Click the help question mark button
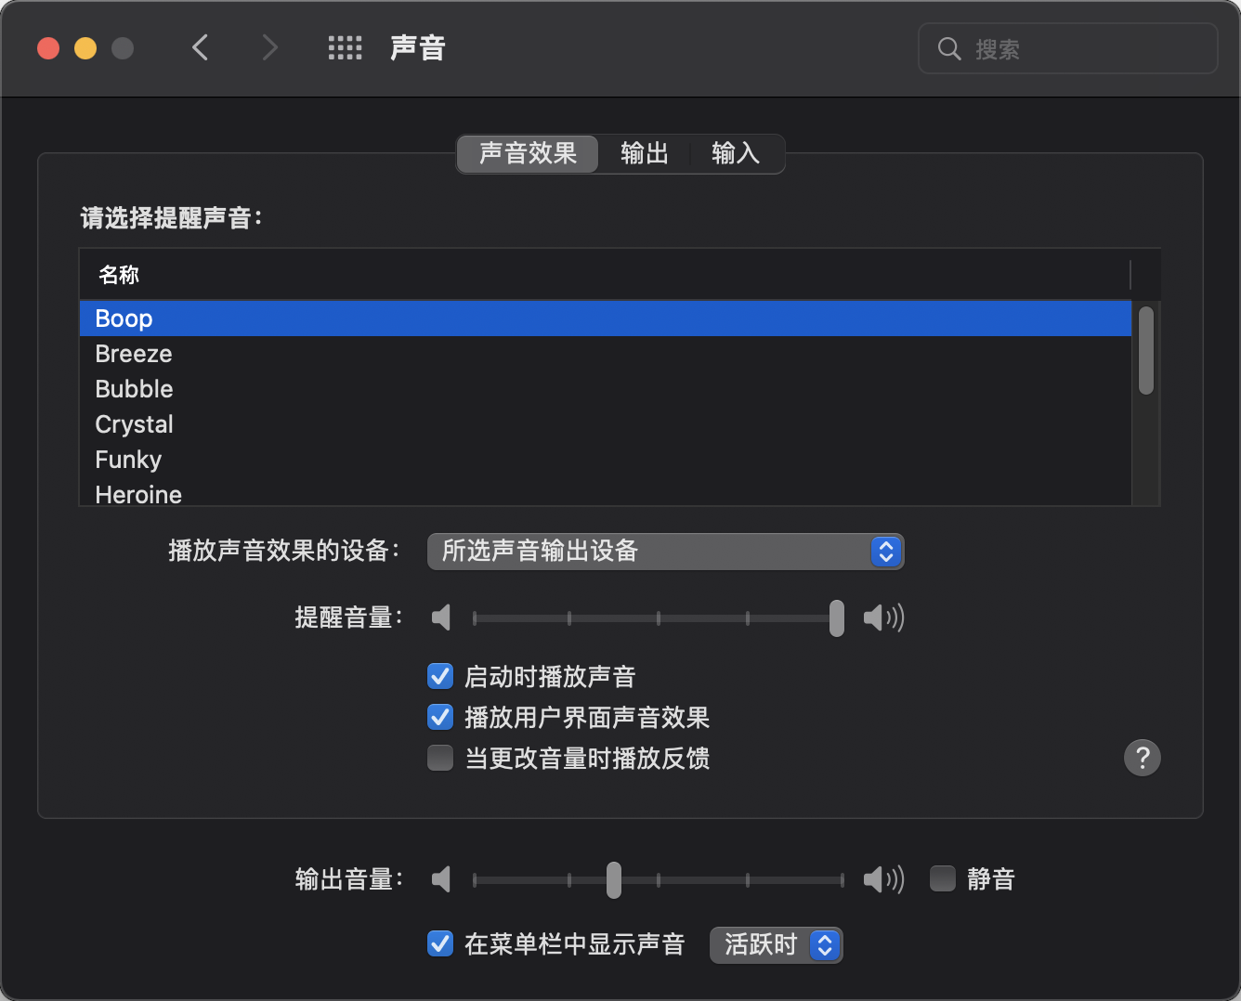 click(x=1142, y=758)
